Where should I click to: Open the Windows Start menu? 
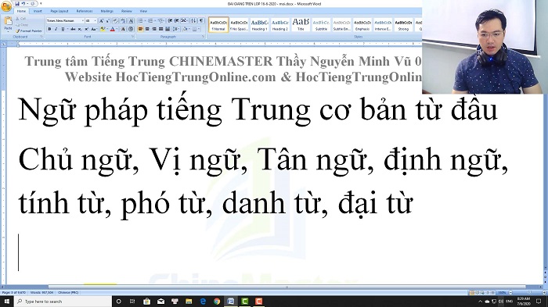[6, 302]
